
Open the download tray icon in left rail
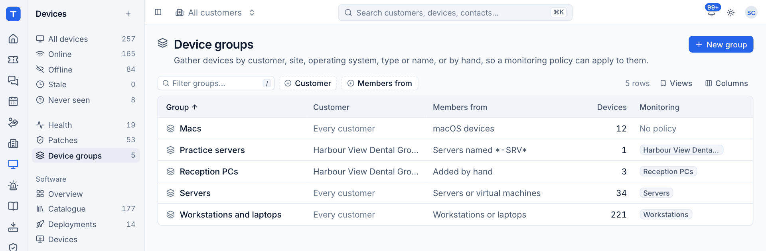(x=13, y=227)
